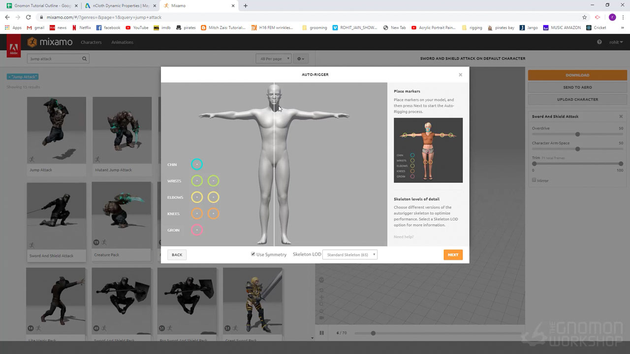Screen dimensions: 630x354
Task: Pause the animation playback
Action: 322,333
